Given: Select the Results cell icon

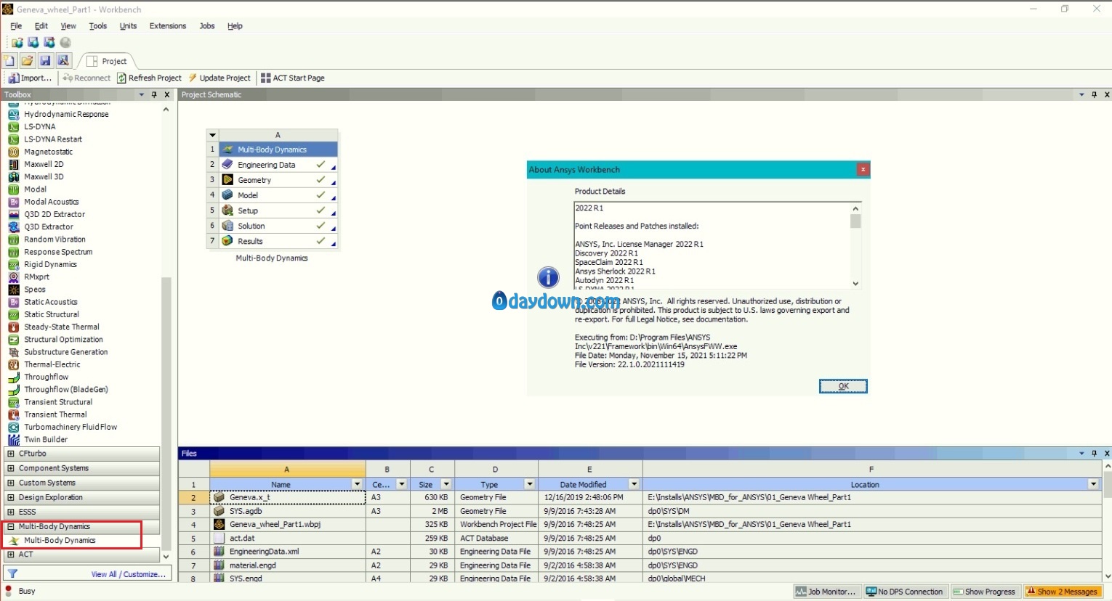Looking at the screenshot, I should click(x=227, y=241).
